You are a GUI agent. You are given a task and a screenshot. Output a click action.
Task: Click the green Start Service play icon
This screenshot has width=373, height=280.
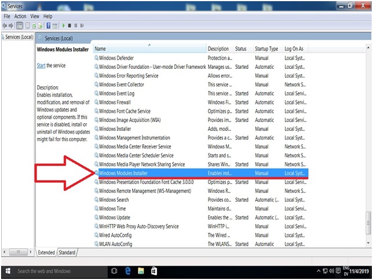(63, 25)
